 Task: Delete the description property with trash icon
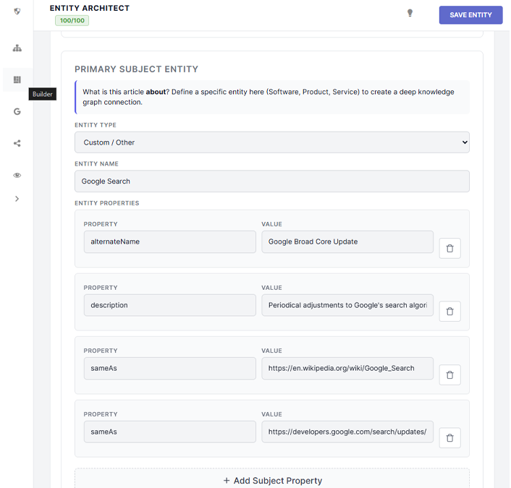tap(449, 312)
